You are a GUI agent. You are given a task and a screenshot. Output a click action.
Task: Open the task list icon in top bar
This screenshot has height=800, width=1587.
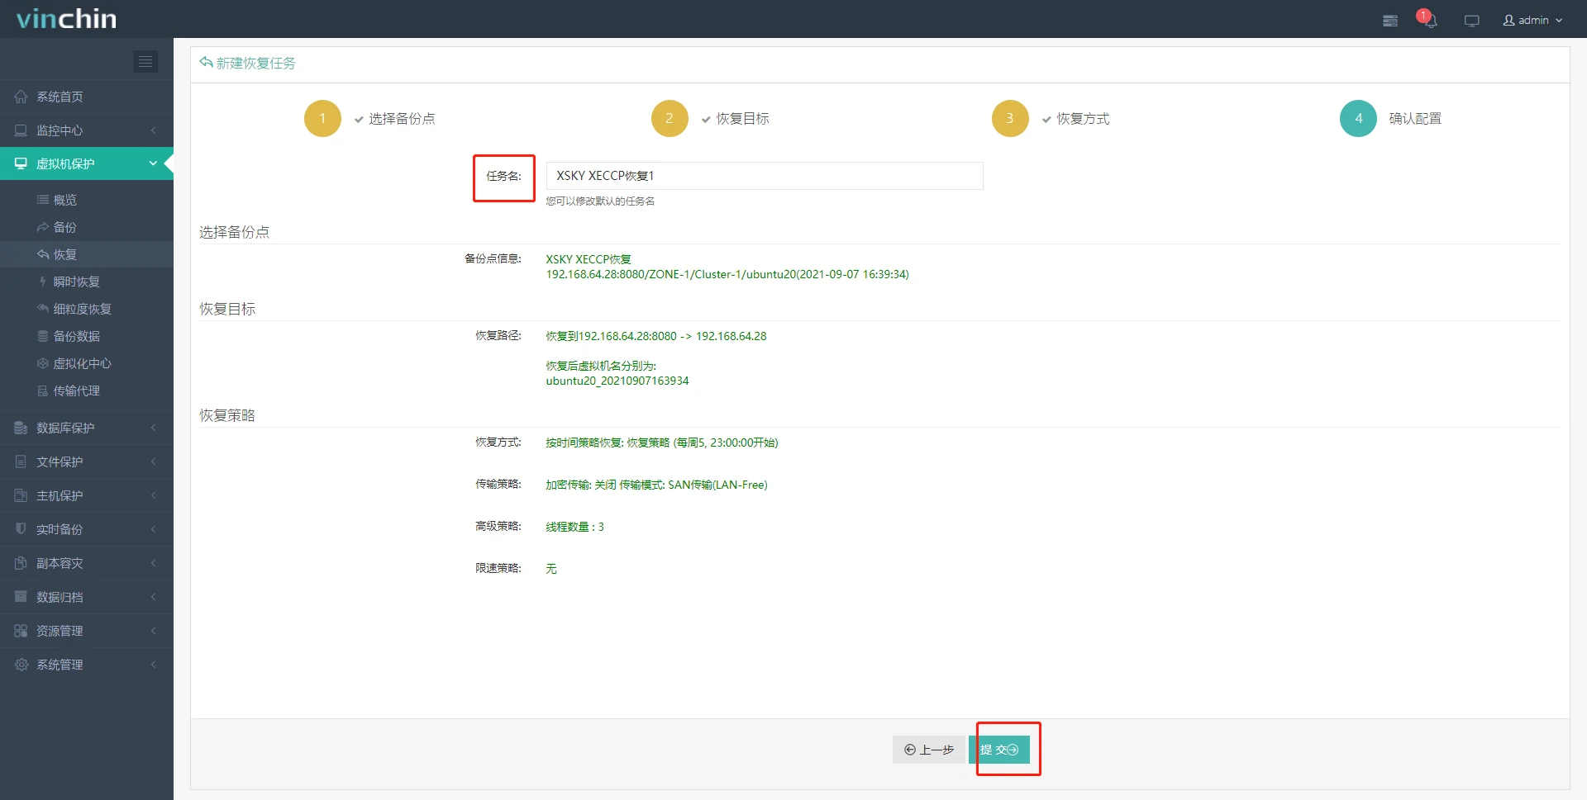pyautogui.click(x=1390, y=21)
